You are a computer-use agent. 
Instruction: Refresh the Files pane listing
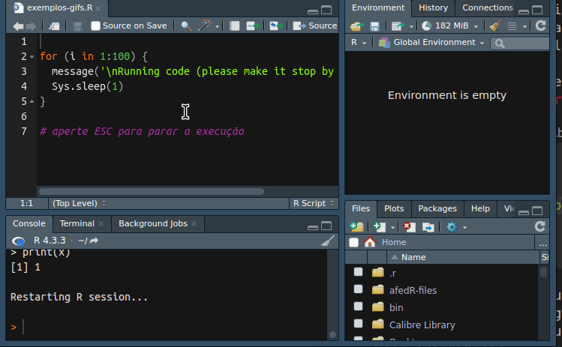tap(539, 226)
